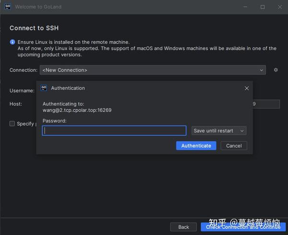The width and height of the screenshot is (288, 235).
Task: Click the GoLand icon in the Authentication dialog
Action: coord(44,88)
